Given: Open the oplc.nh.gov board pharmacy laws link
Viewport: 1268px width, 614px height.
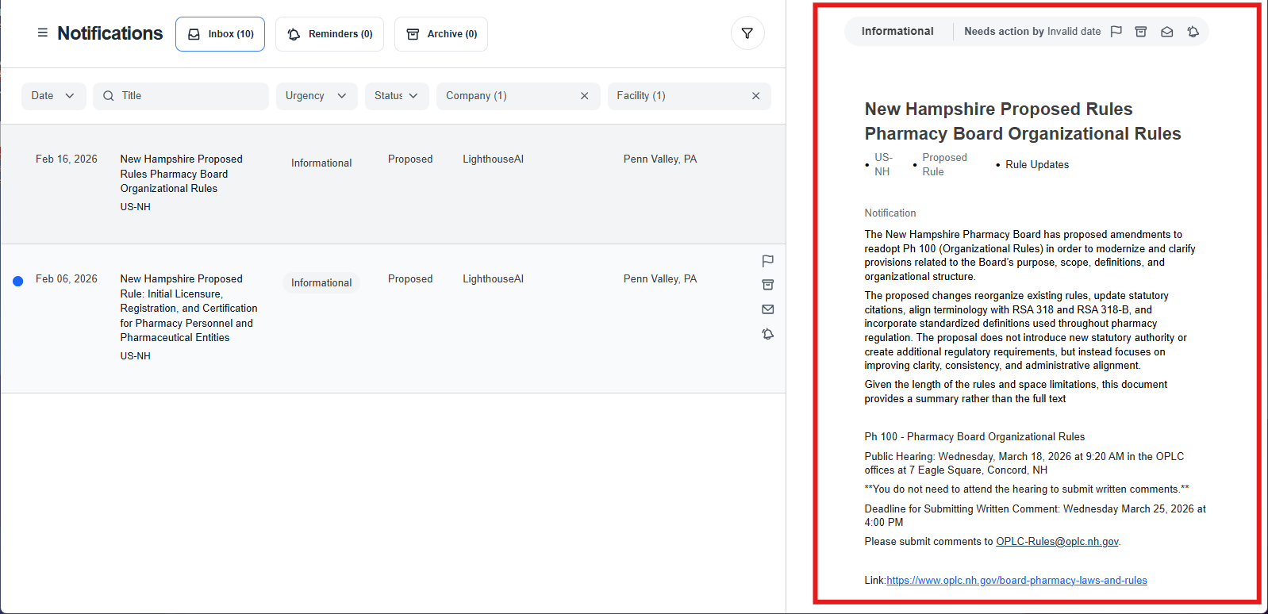Looking at the screenshot, I should [x=1016, y=581].
